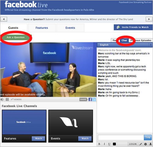153x147 pixels.
Task: Toggle bold formatting in chat
Action: (x=99, y=144)
